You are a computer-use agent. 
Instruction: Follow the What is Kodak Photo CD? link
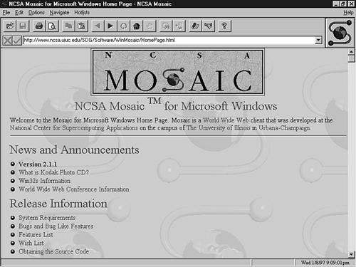54,172
